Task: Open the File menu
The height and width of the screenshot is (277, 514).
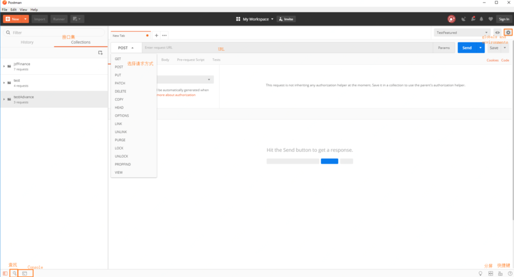Action: coord(5,9)
